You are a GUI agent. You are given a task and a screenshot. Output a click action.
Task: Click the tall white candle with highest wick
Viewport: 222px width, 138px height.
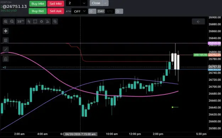pos(175,61)
